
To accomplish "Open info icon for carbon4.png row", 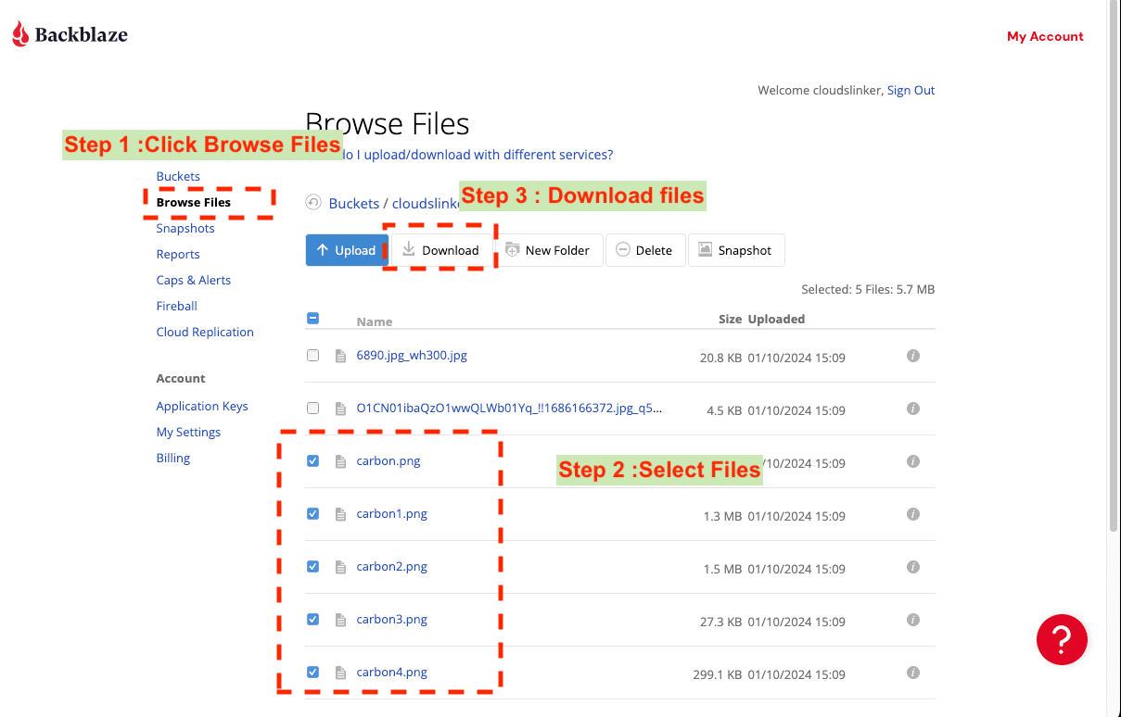I will coord(913,673).
